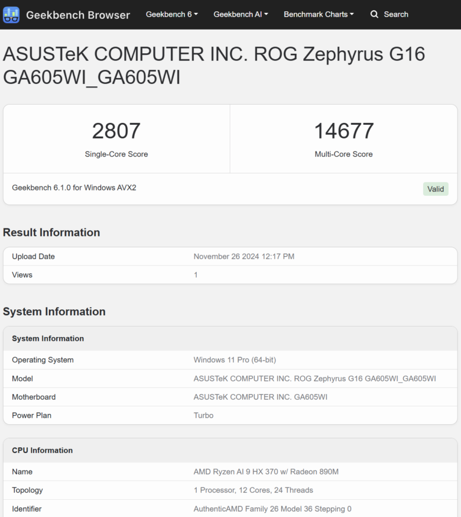Select the 'November 26 2024 12:17 PM' value
This screenshot has width=461, height=517.
tap(244, 257)
